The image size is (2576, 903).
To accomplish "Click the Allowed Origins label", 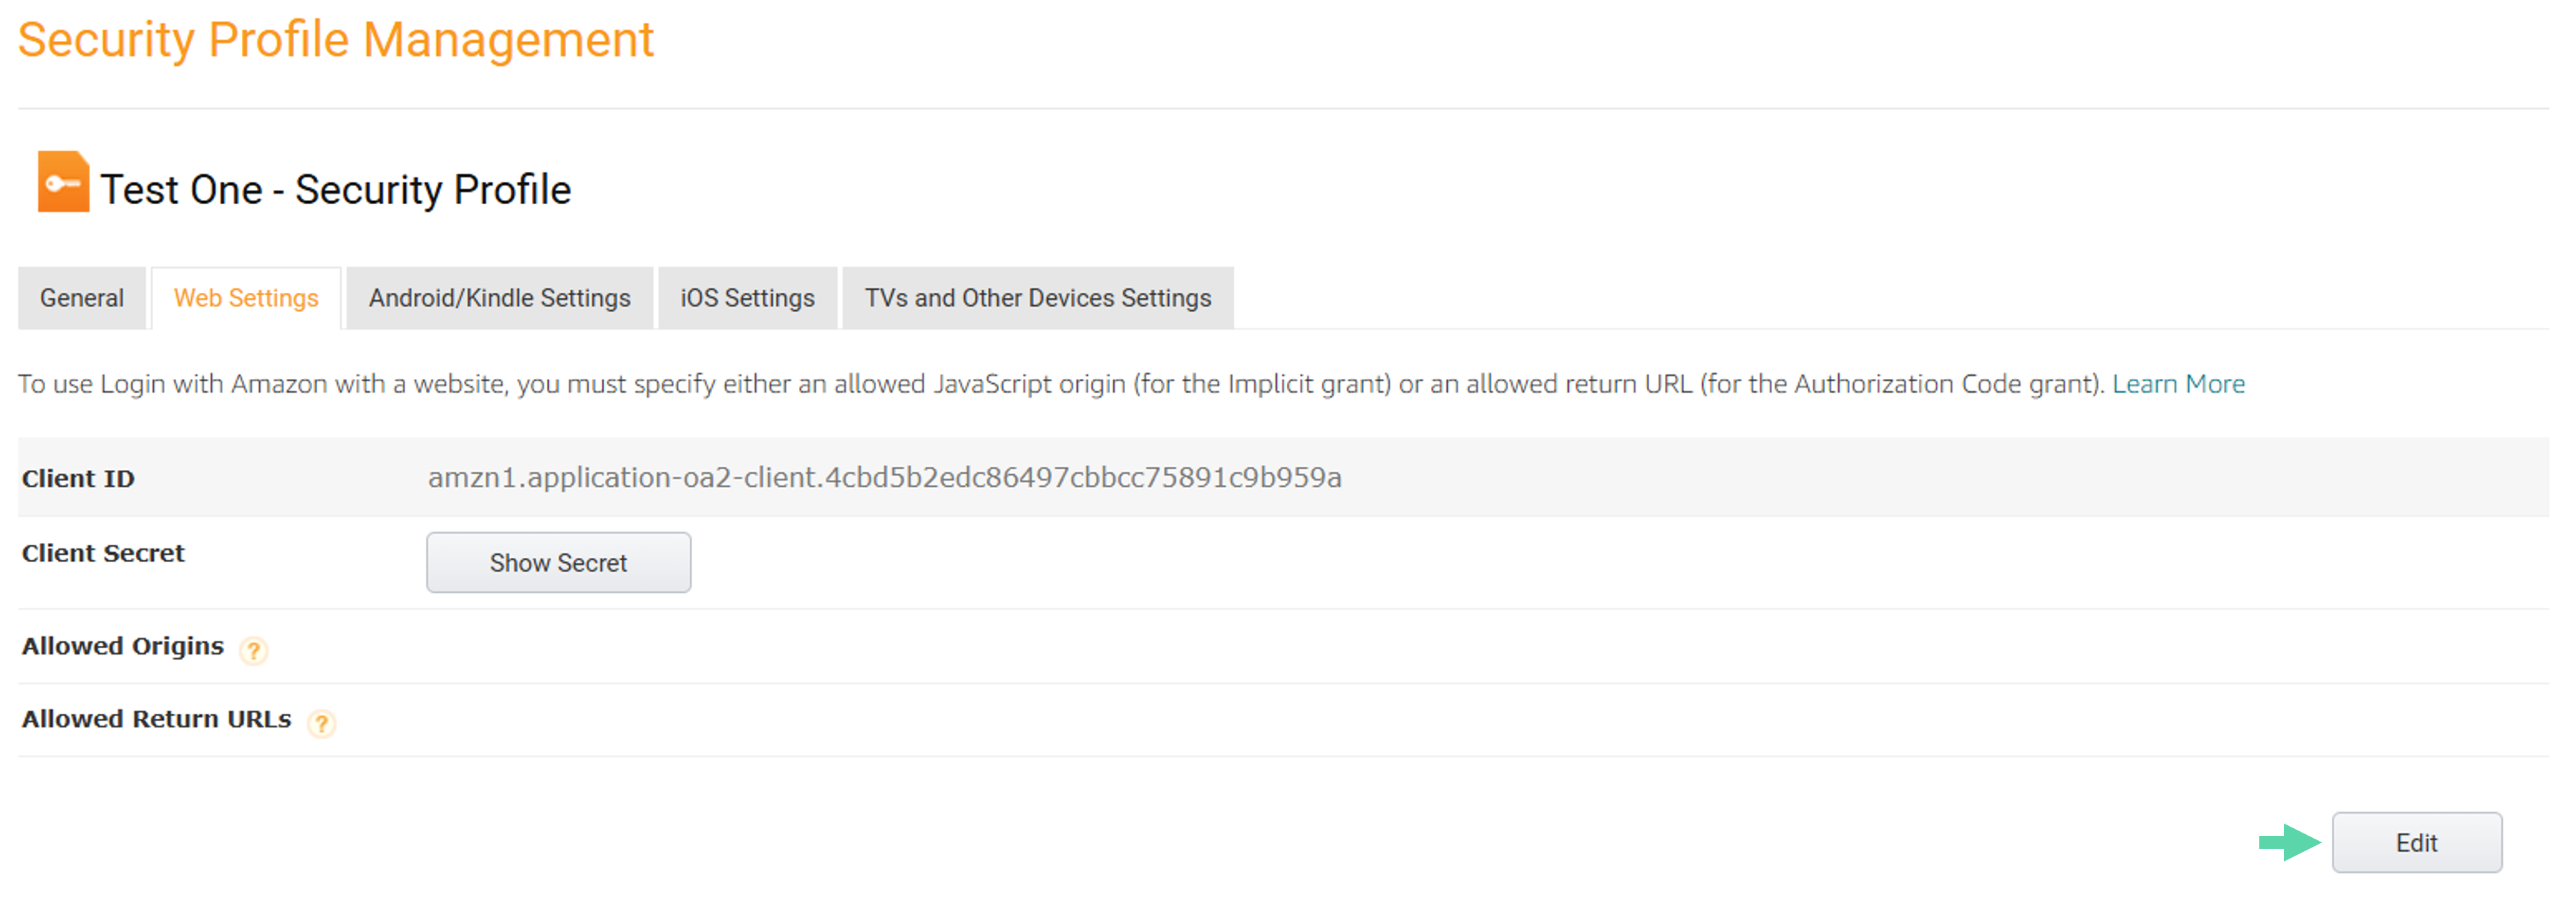I will pos(123,646).
